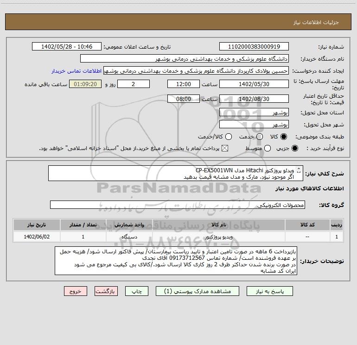Click the need date cell 1402/06/02
Image resolution: width=357 pixels, height=345 pixels.
point(37,237)
